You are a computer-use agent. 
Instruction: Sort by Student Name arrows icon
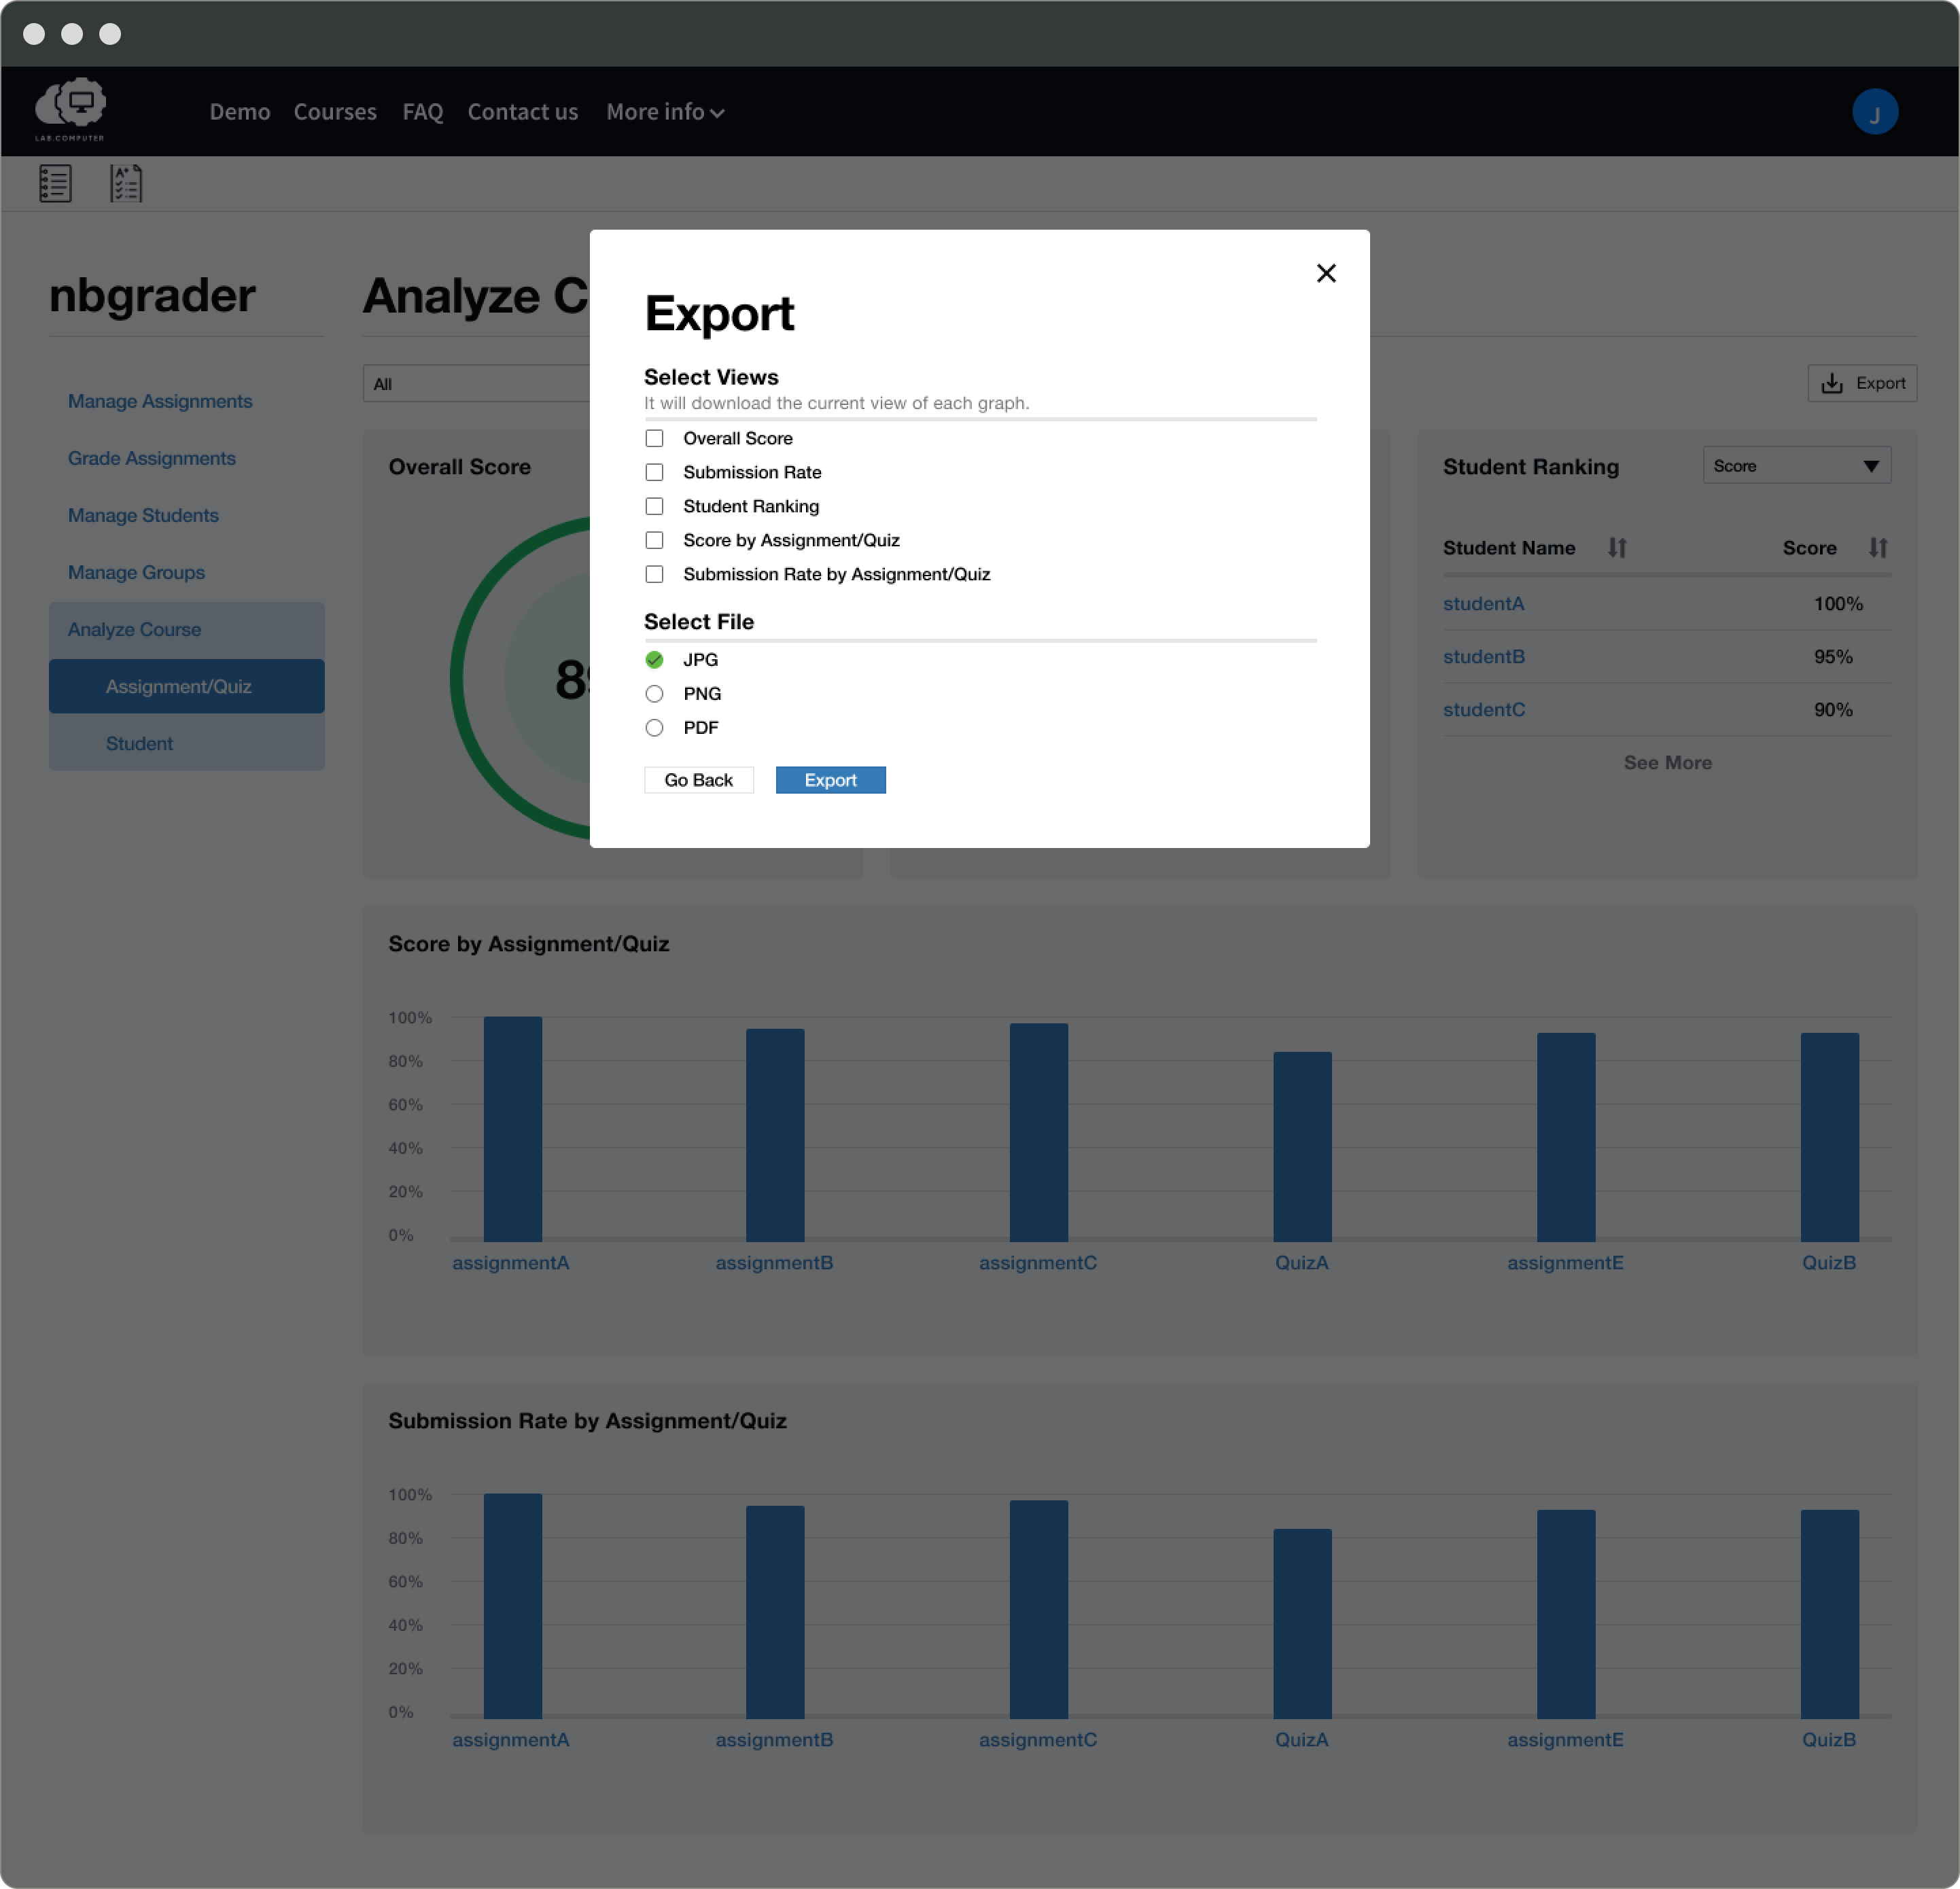point(1617,548)
